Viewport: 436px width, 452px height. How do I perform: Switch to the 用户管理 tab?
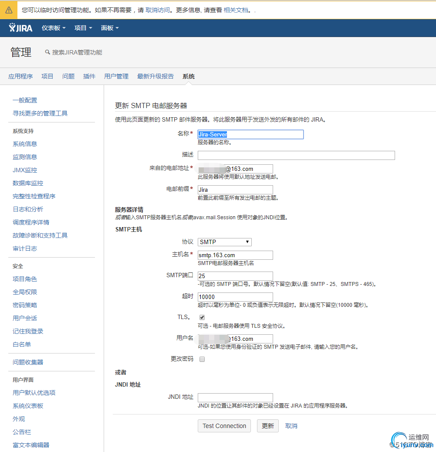(x=116, y=76)
